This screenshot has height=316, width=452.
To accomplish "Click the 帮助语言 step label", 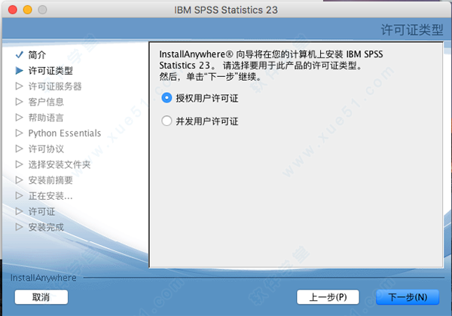I will pos(46,118).
